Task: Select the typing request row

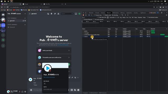Action: tap(125, 31)
